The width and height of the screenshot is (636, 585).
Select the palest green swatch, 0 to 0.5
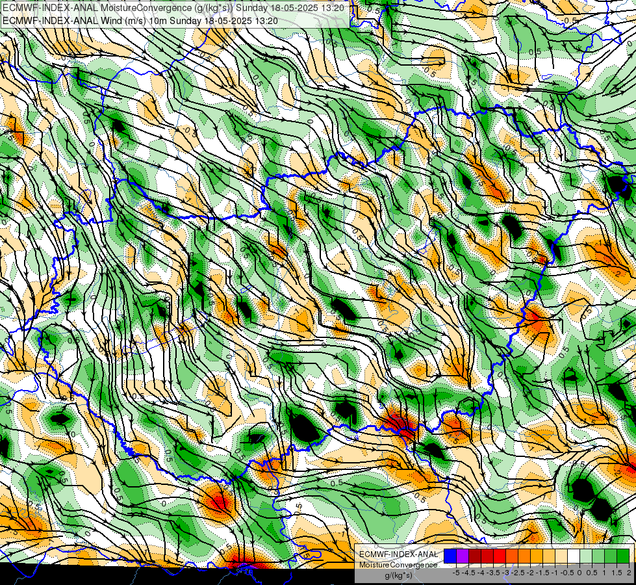[586, 556]
